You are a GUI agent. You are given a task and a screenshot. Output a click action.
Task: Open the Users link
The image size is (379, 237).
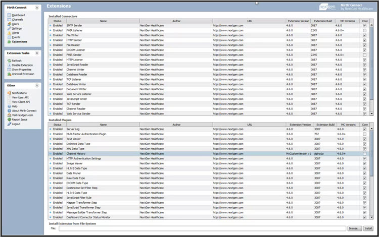pos(15,24)
